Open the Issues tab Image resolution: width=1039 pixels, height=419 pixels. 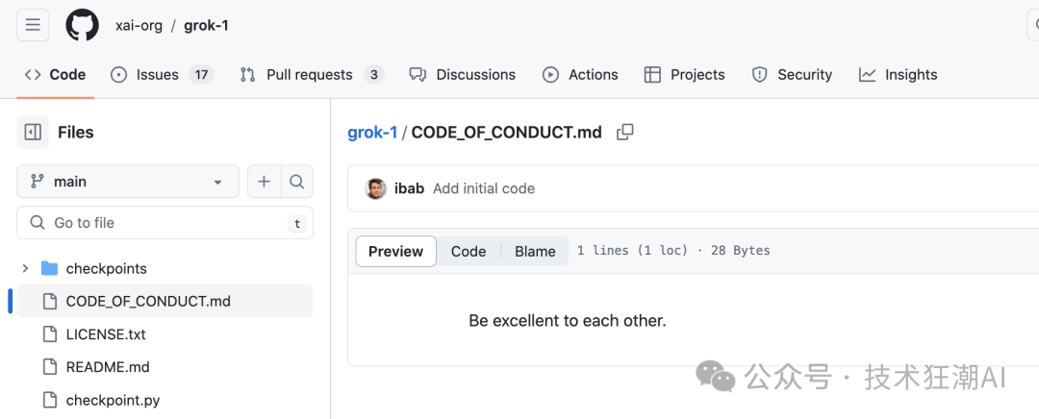[162, 75]
